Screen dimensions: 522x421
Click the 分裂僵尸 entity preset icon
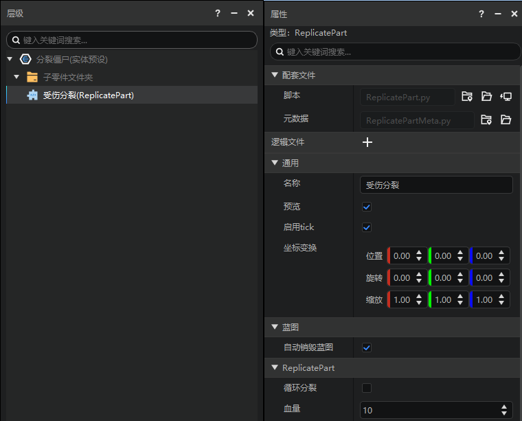(x=25, y=59)
